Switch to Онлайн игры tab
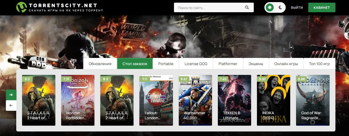 coord(286,64)
